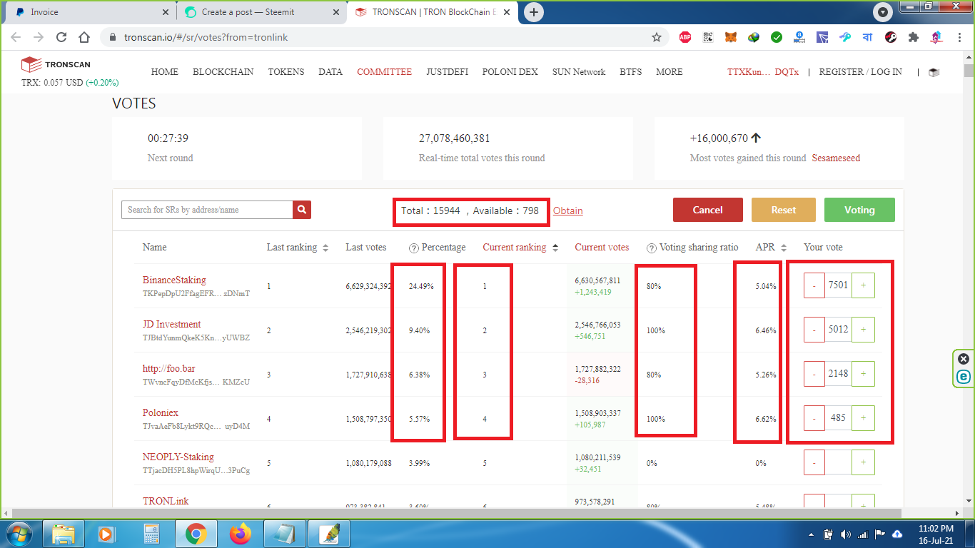
Task: Click the red and black key extension icon
Action: tap(891, 37)
